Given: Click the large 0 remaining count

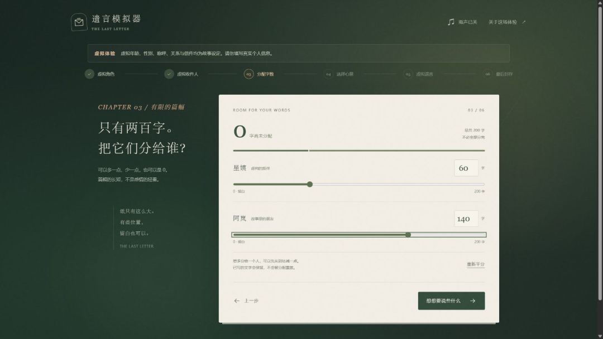Looking at the screenshot, I should point(240,132).
